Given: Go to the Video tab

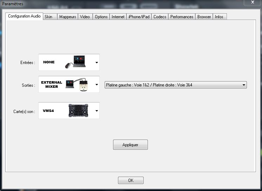Looking at the screenshot, I should [85, 17].
